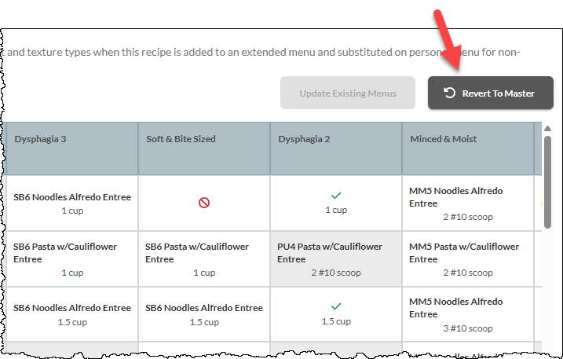Click the red prohibited icon under Soft & Bite Sized

point(204,203)
